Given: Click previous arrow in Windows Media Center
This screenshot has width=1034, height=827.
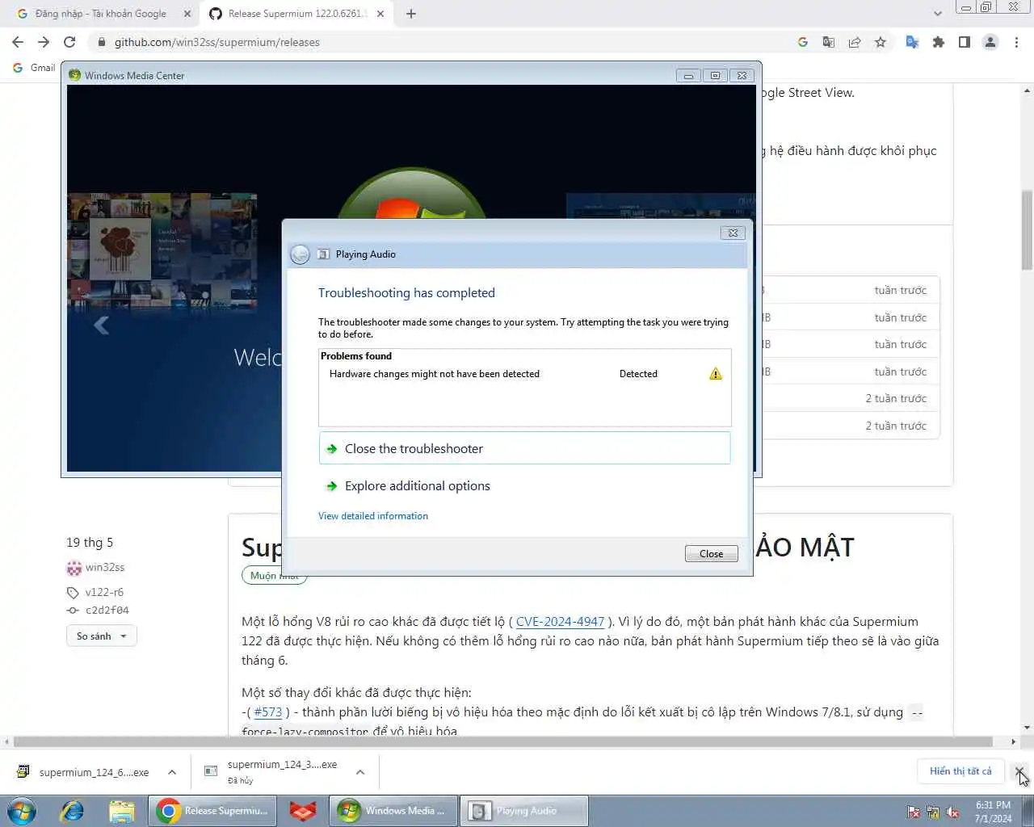Looking at the screenshot, I should click(102, 325).
